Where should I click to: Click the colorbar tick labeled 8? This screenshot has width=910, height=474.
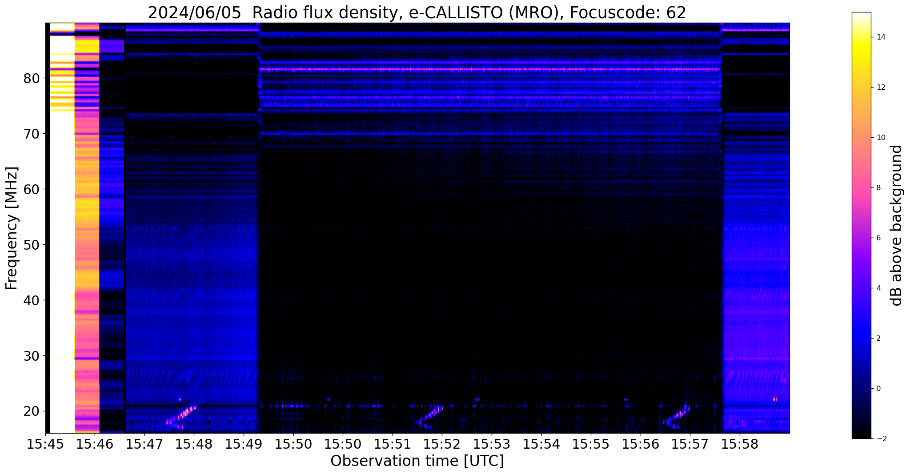tap(878, 188)
